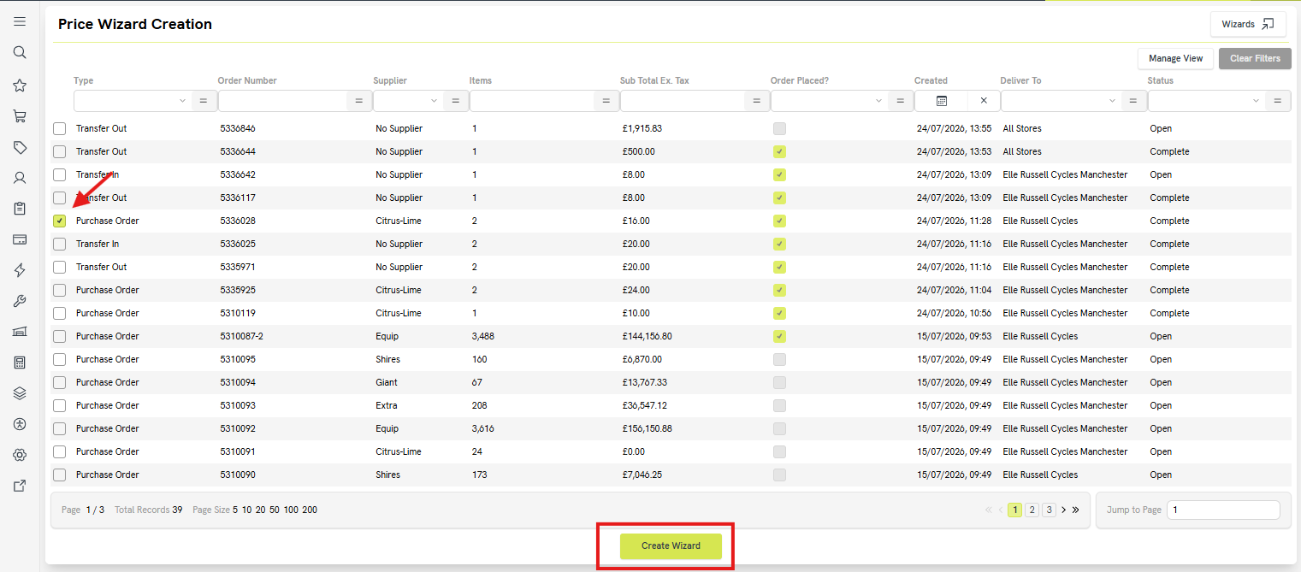Click the £144,156.80 sub total cell
The width and height of the screenshot is (1301, 572).
tap(648, 336)
